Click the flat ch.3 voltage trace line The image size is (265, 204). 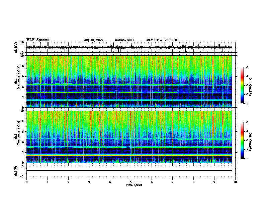click(x=129, y=171)
